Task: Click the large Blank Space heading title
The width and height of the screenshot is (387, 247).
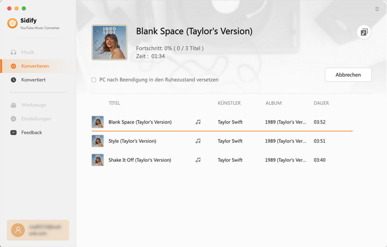Action: [x=194, y=31]
